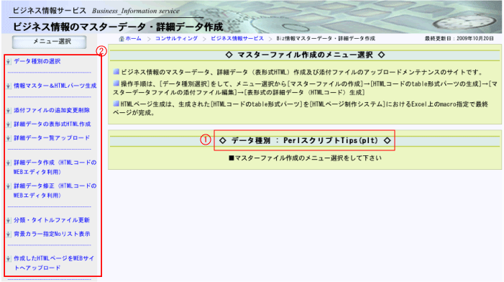The width and height of the screenshot is (504, 282).
Task: Click arrow icon beside 情報マスター&HTMLパーツ生成
Action: tap(9, 86)
